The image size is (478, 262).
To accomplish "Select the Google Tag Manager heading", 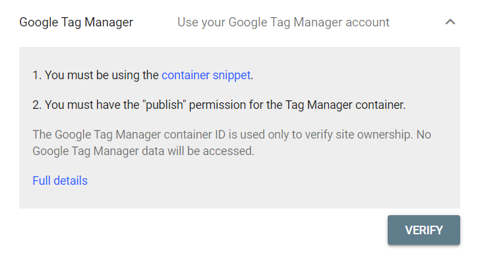I will click(76, 22).
